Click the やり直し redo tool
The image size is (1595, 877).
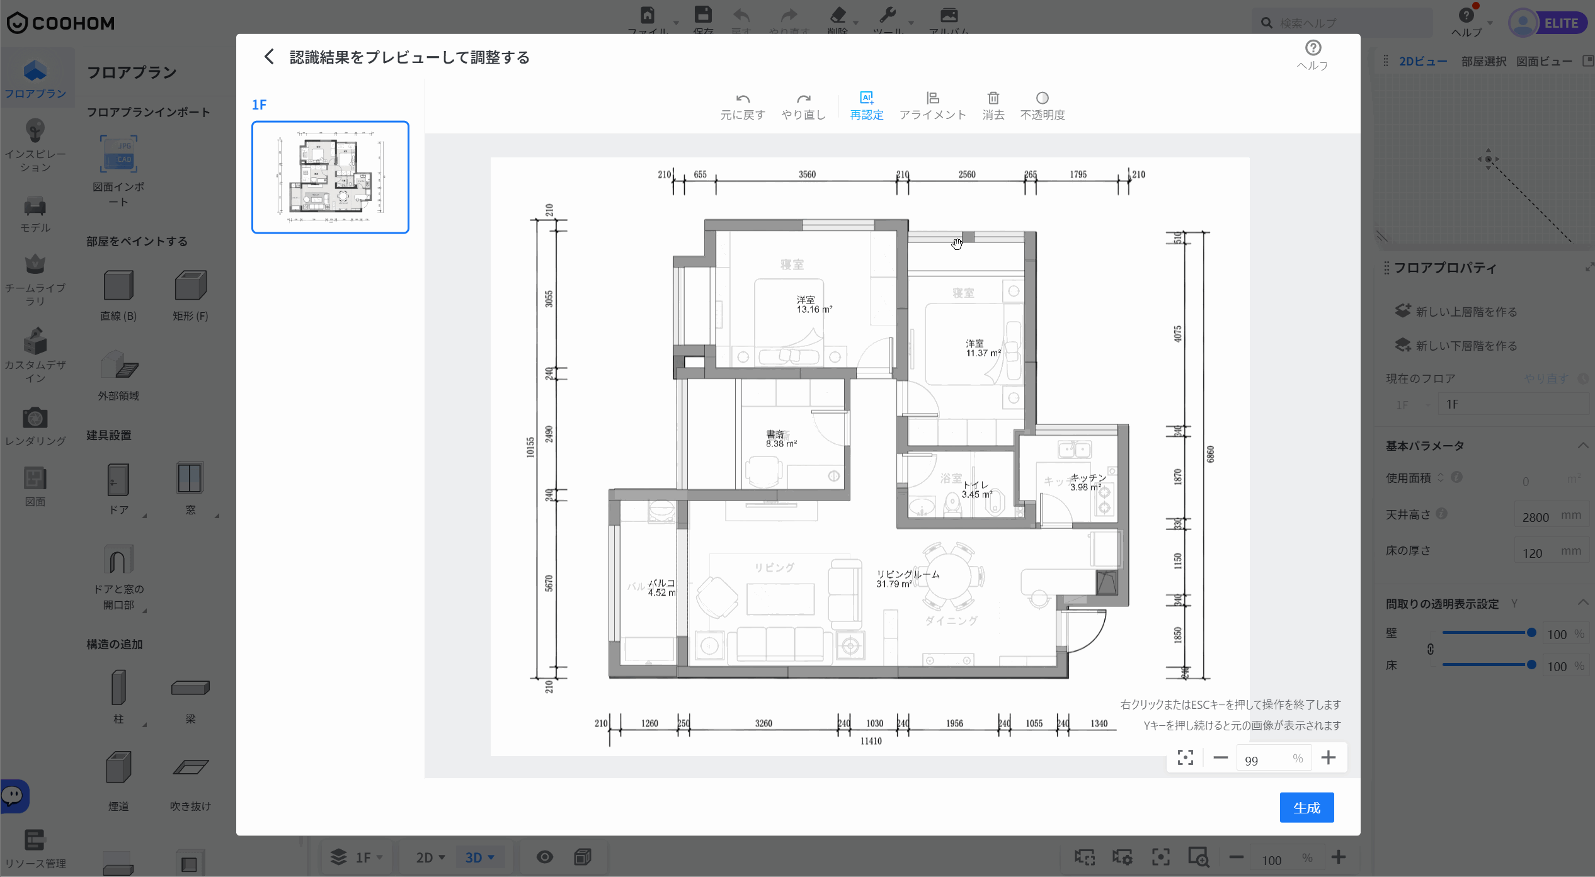803,106
